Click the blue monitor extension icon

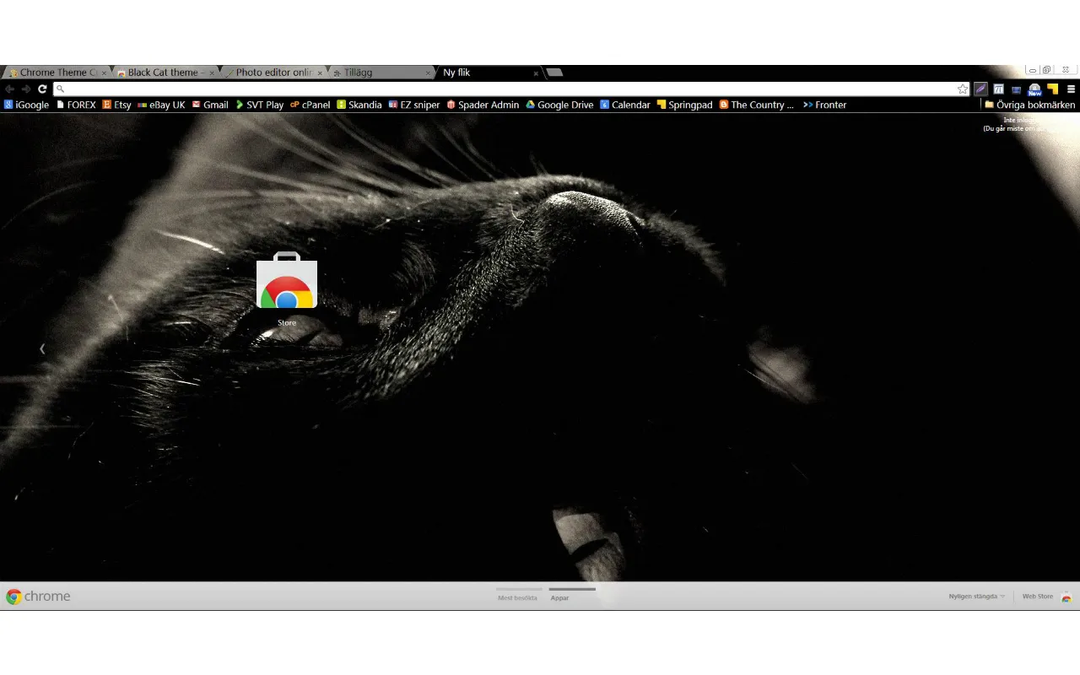click(x=1016, y=89)
